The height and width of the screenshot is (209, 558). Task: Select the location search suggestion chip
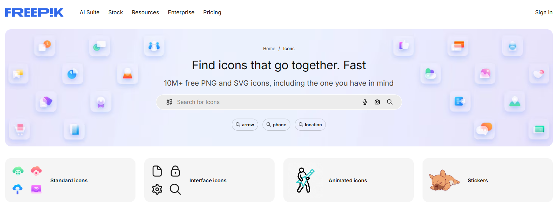[x=310, y=125]
